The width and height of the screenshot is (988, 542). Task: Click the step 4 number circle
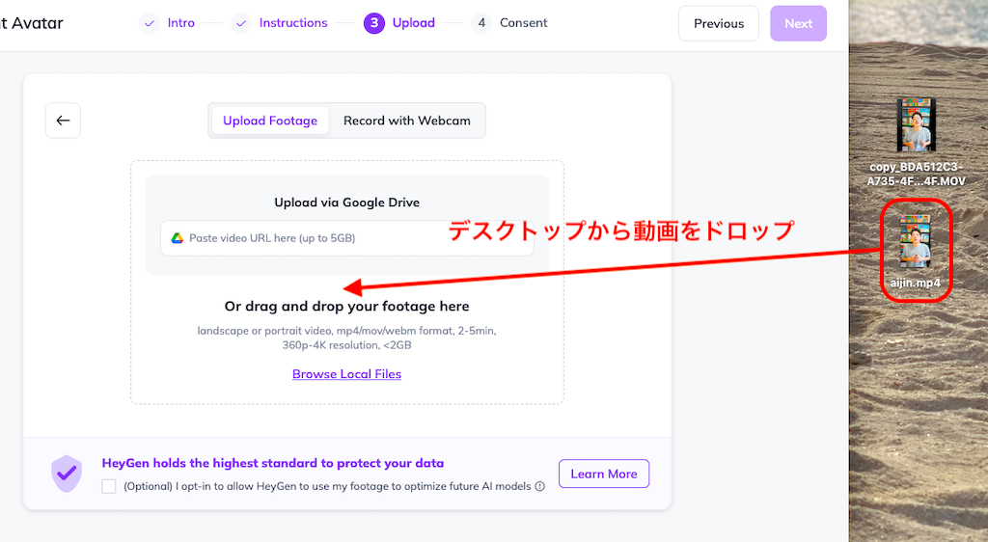coord(480,23)
